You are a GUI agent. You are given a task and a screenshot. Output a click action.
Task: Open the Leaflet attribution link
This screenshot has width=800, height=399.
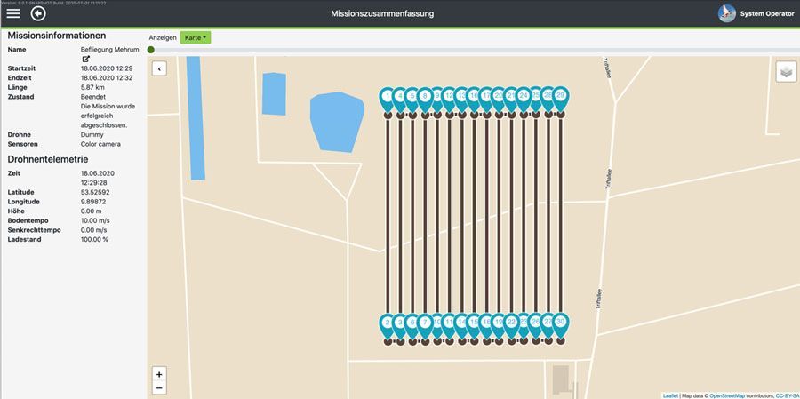tap(671, 395)
